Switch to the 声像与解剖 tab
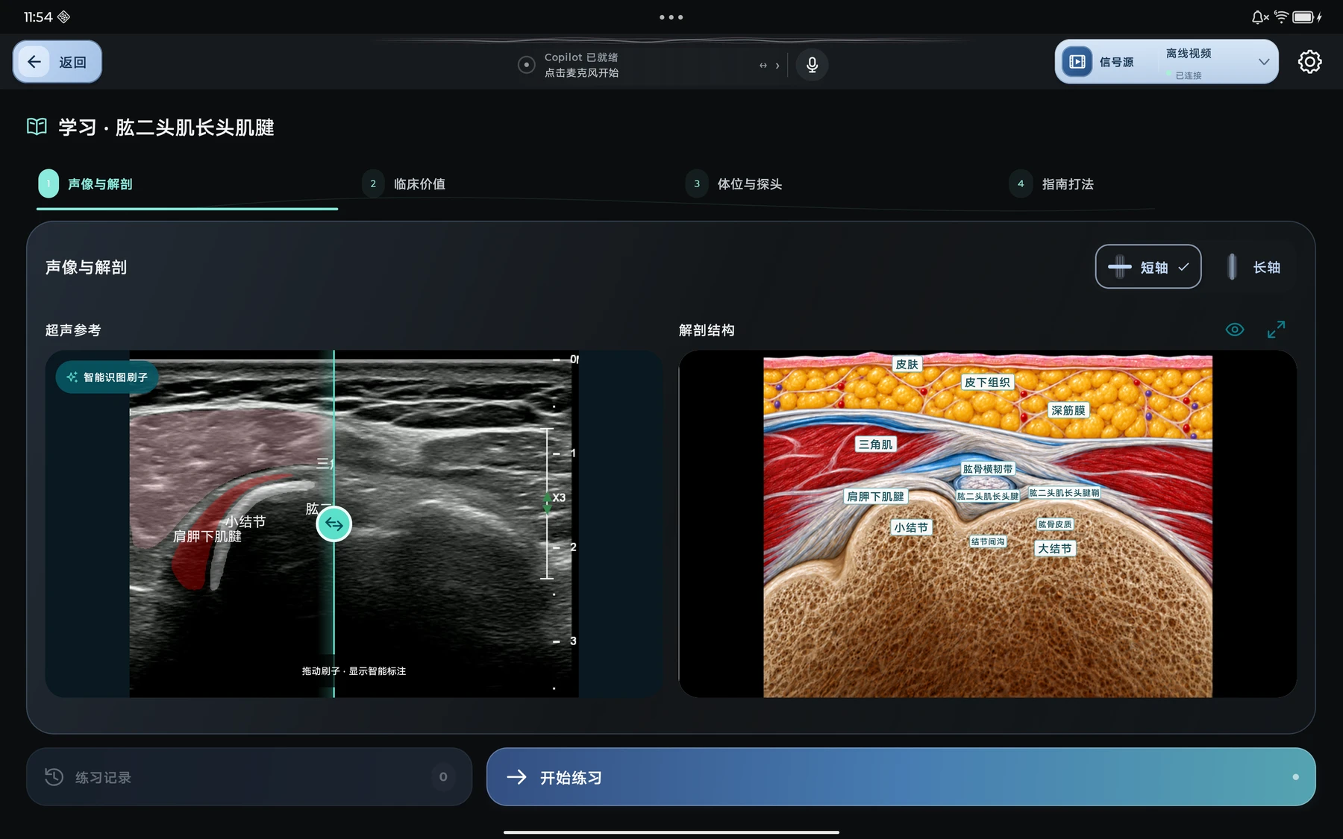This screenshot has height=839, width=1343. [187, 184]
